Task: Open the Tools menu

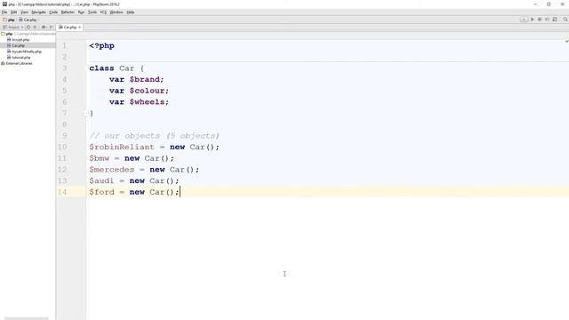Action: pyautogui.click(x=92, y=12)
